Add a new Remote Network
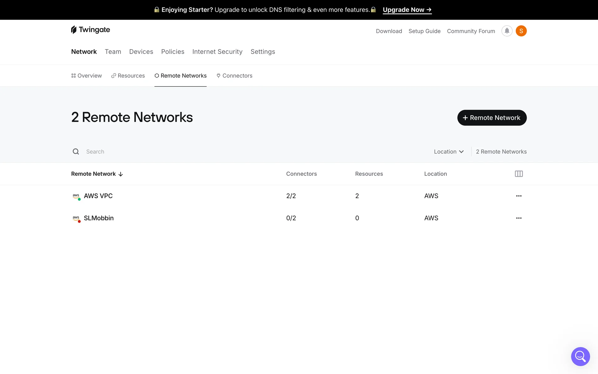 coord(492,118)
